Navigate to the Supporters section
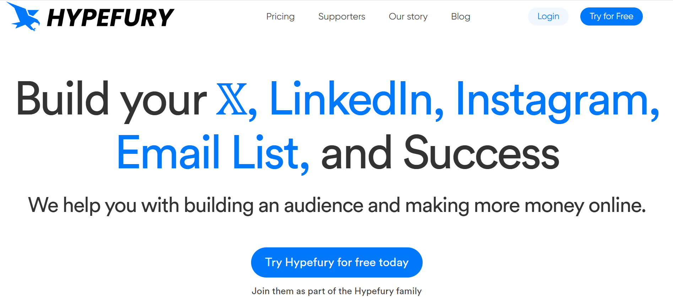This screenshot has width=673, height=297. coord(341,16)
